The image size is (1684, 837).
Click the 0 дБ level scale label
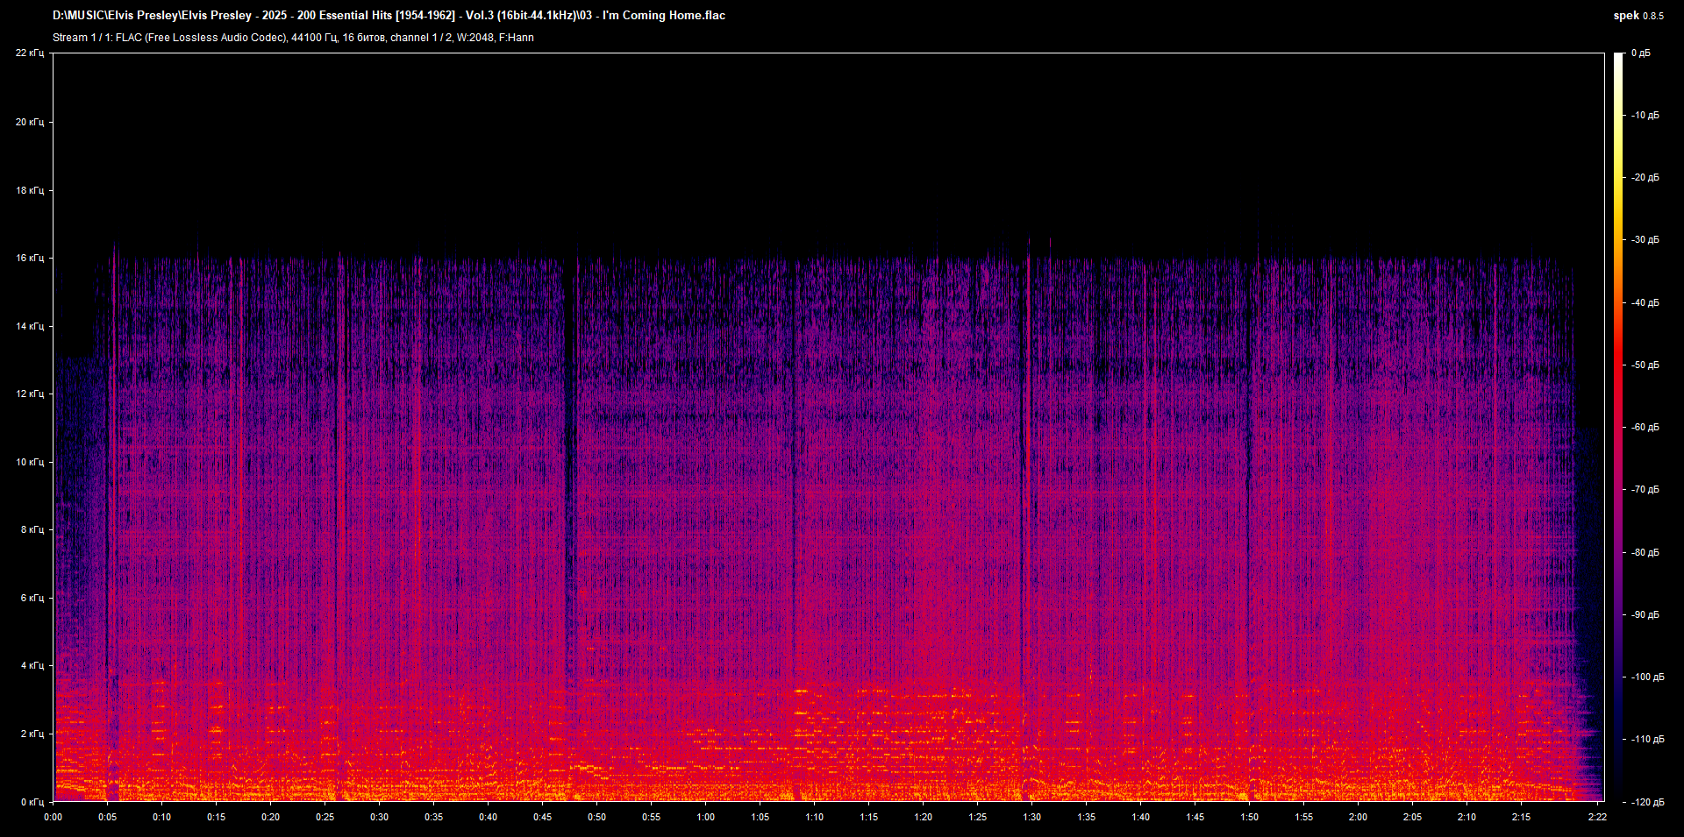(1640, 53)
